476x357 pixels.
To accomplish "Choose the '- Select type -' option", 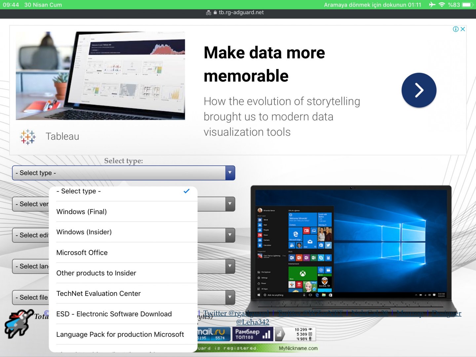I will point(123,191).
